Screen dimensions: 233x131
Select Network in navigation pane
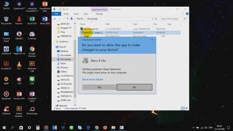pos(63,106)
